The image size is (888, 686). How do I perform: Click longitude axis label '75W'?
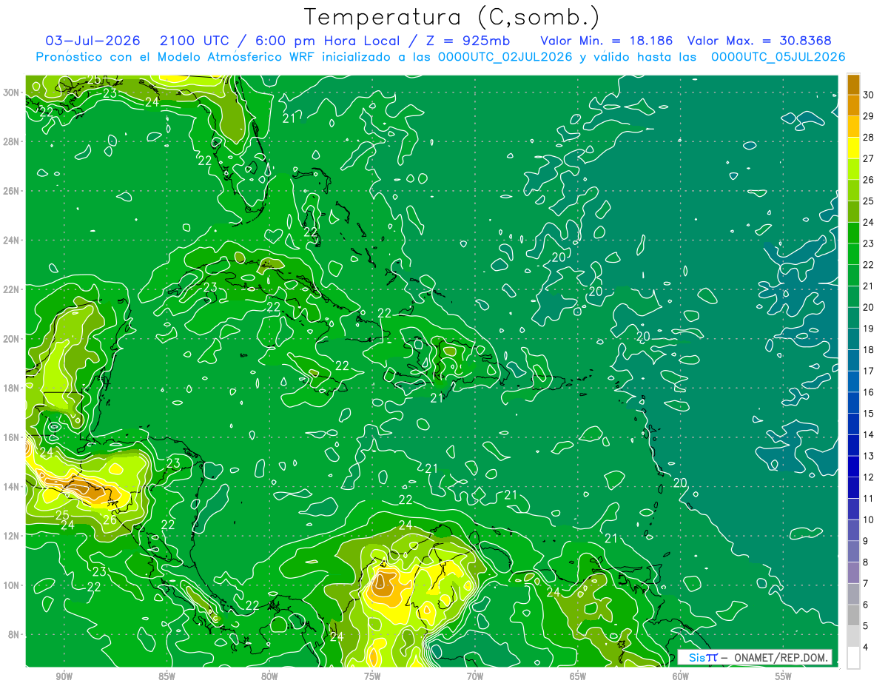click(x=372, y=676)
